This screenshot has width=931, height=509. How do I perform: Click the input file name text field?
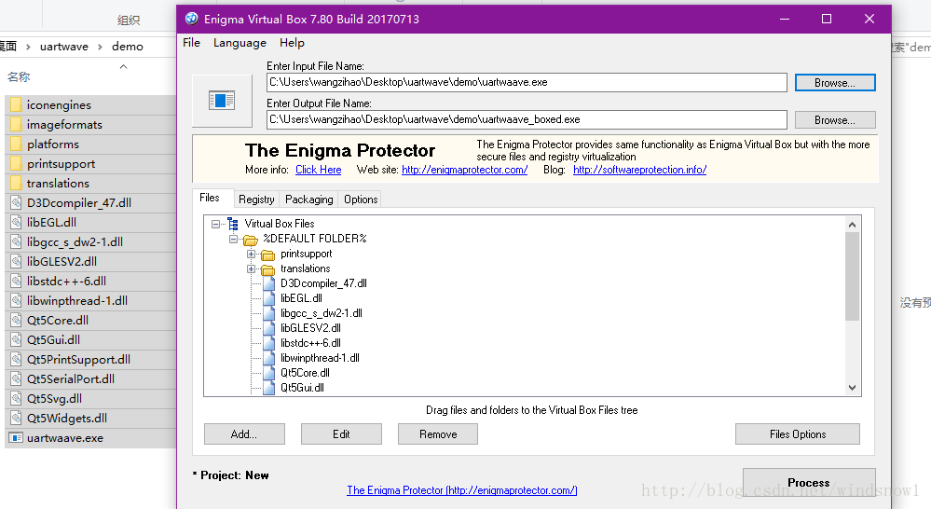tap(527, 83)
